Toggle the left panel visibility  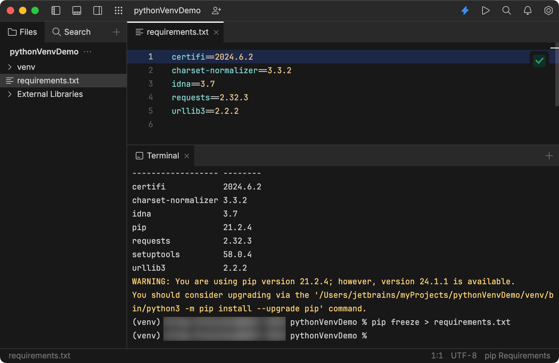56,10
